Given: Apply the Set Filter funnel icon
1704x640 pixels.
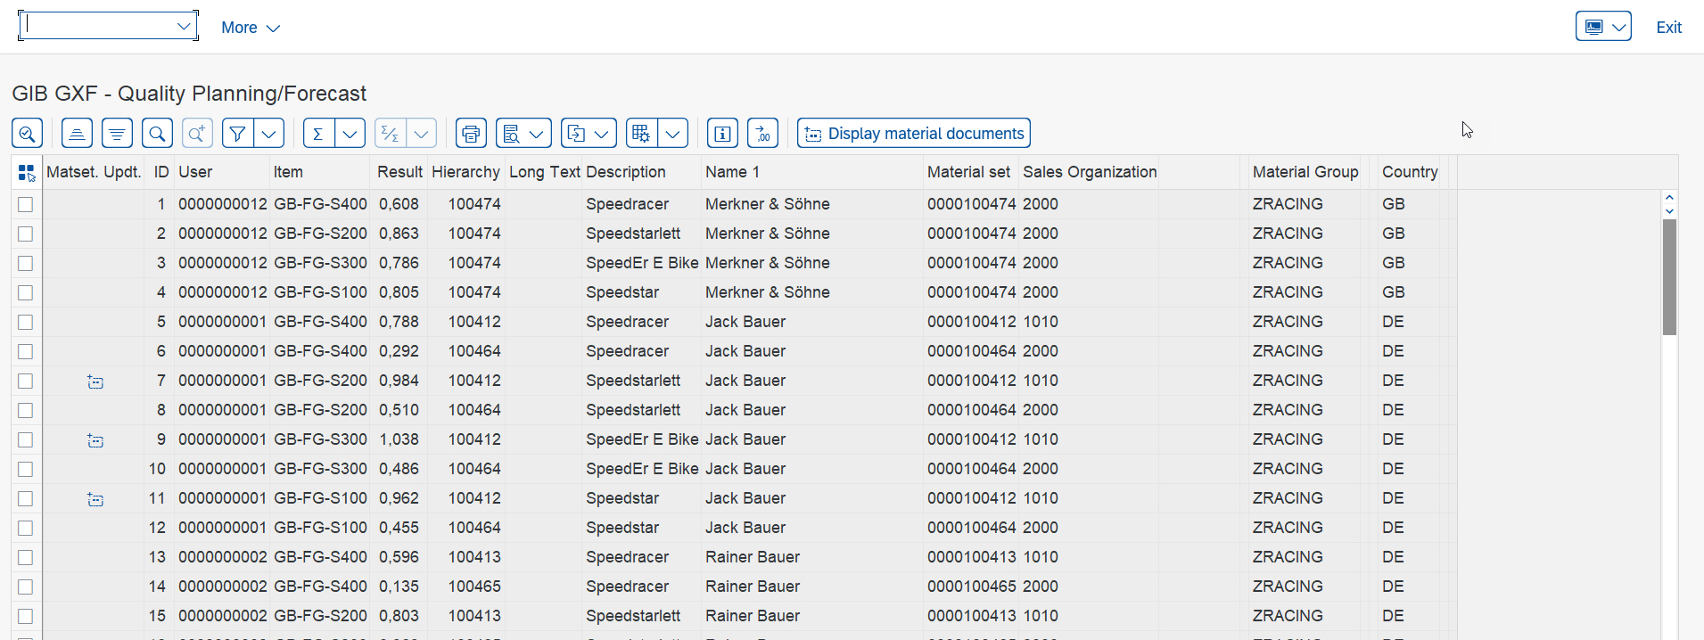Looking at the screenshot, I should (237, 134).
